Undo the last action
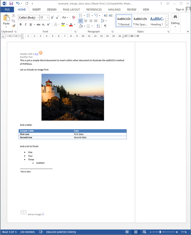 (18, 3)
